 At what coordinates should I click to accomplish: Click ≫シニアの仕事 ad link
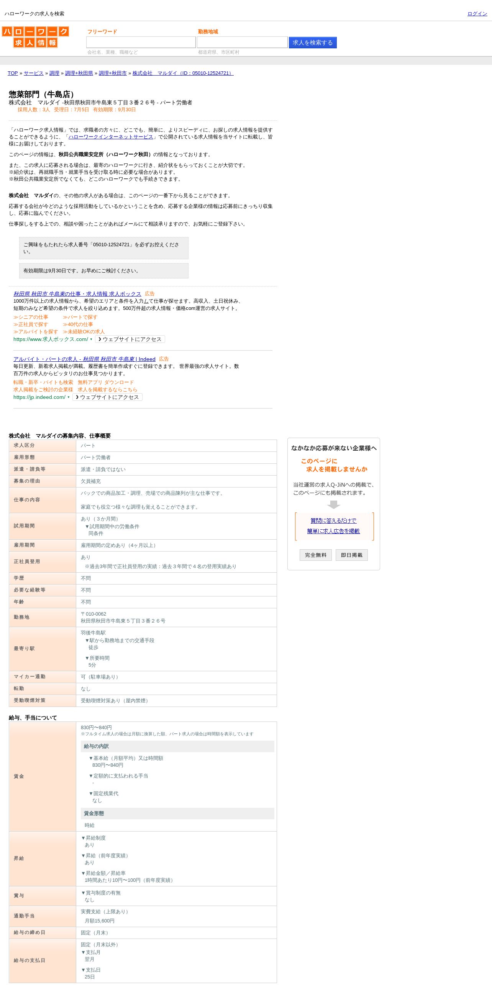coord(31,317)
